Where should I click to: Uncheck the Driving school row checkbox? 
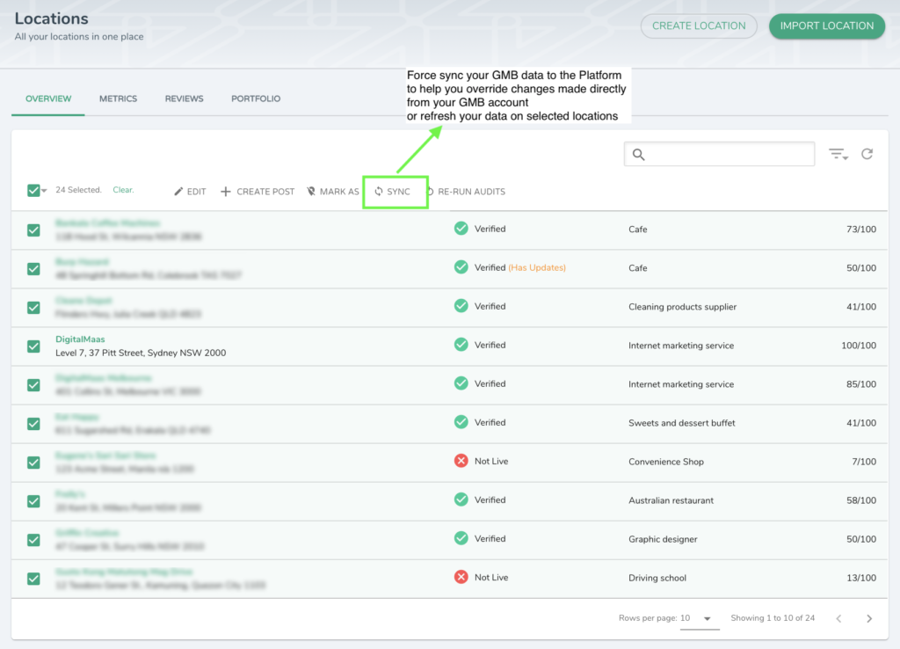coord(34,579)
